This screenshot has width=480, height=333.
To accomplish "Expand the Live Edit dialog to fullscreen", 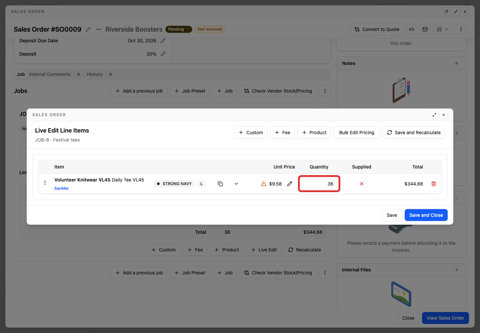I will (434, 115).
